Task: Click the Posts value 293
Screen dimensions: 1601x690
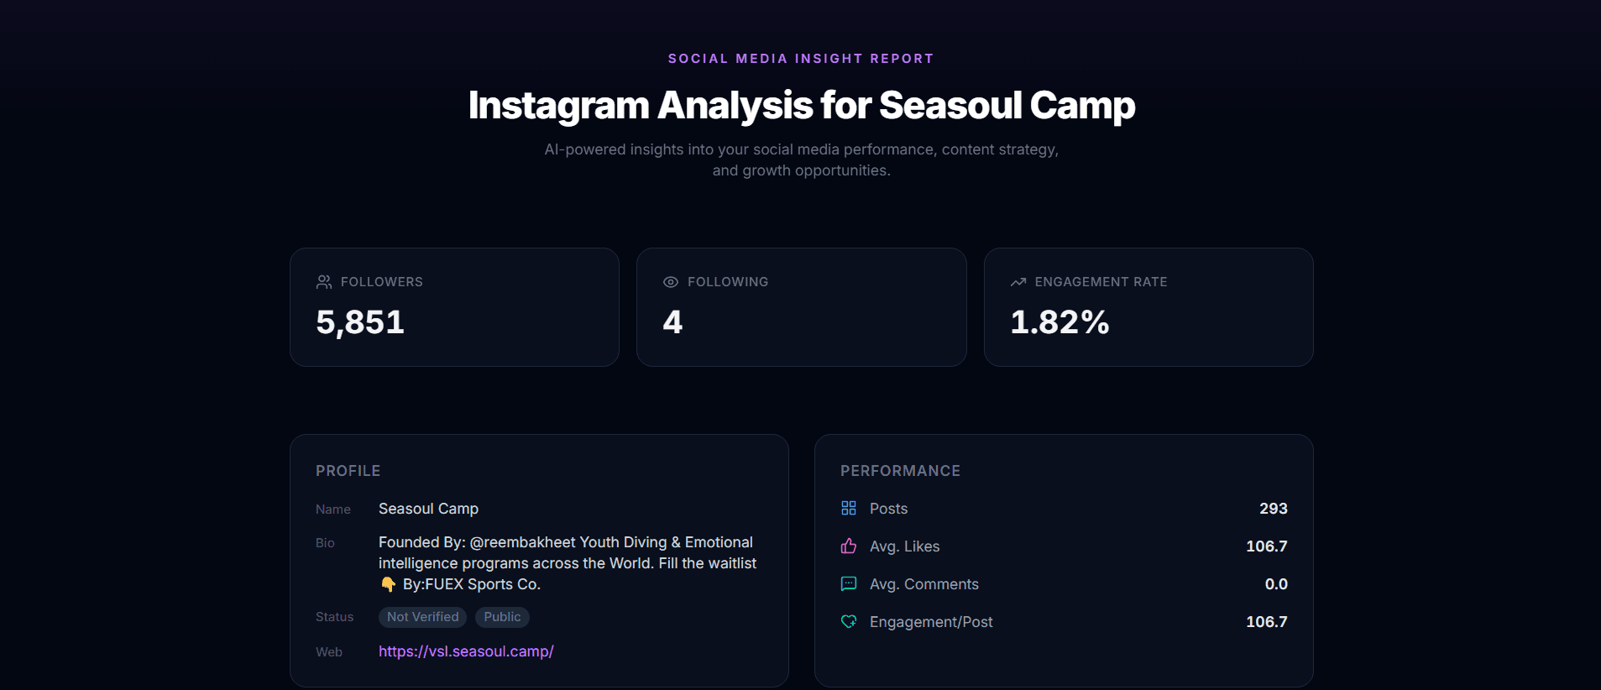Action: point(1273,509)
